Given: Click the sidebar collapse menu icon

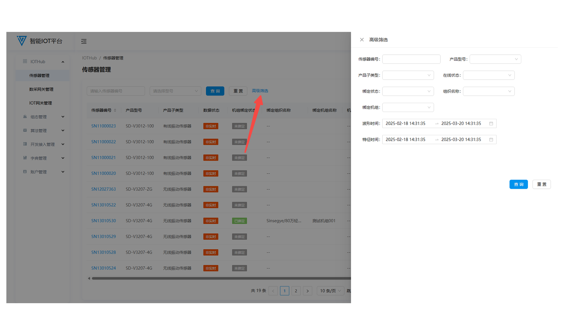Looking at the screenshot, I should (84, 41).
